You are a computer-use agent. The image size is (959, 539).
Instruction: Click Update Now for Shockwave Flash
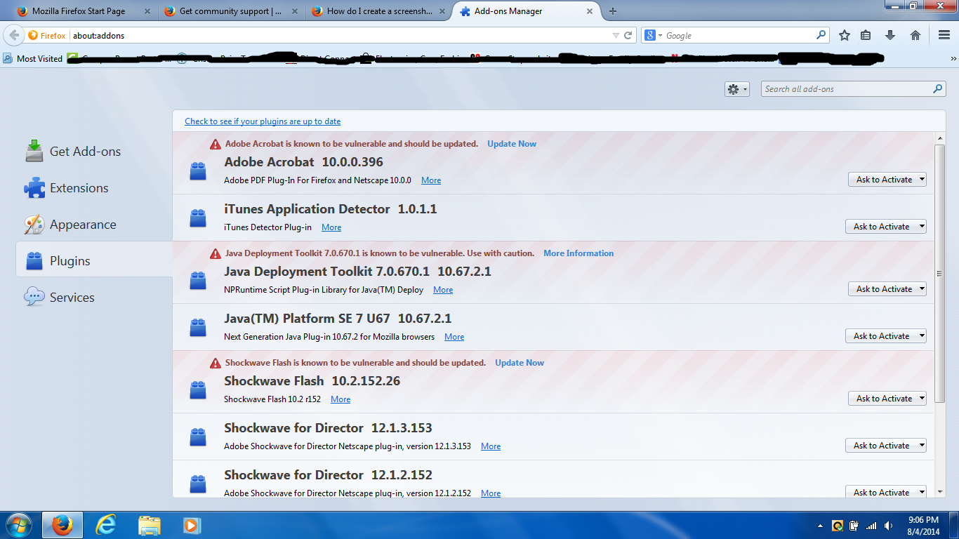point(520,363)
